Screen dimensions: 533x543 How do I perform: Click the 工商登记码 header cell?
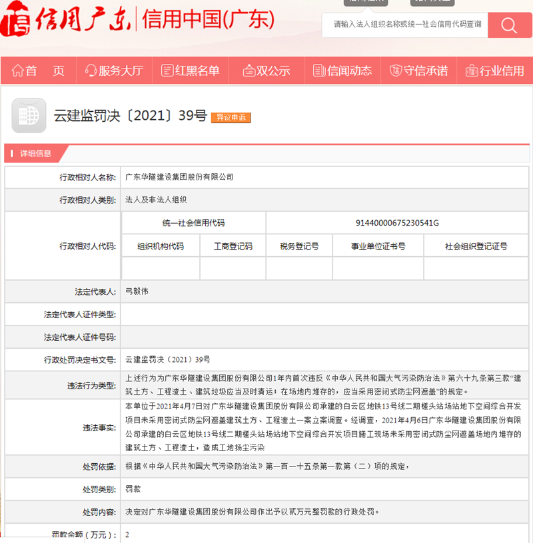[x=233, y=246]
